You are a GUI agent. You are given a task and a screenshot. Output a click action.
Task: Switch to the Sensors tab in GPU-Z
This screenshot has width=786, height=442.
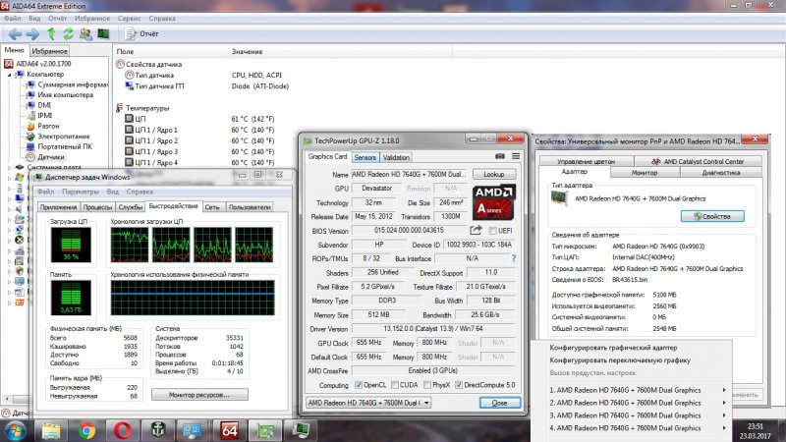(365, 157)
